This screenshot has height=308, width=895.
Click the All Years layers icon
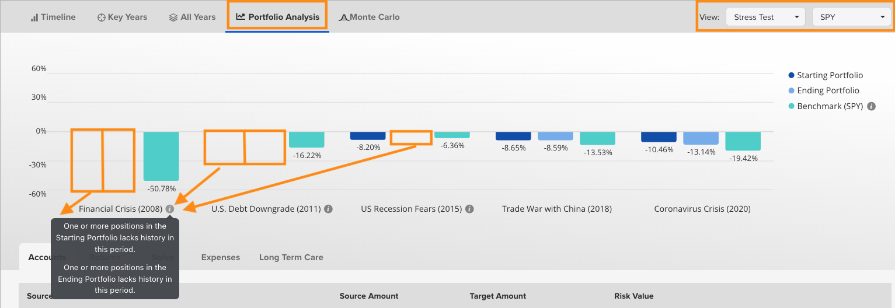pos(173,17)
